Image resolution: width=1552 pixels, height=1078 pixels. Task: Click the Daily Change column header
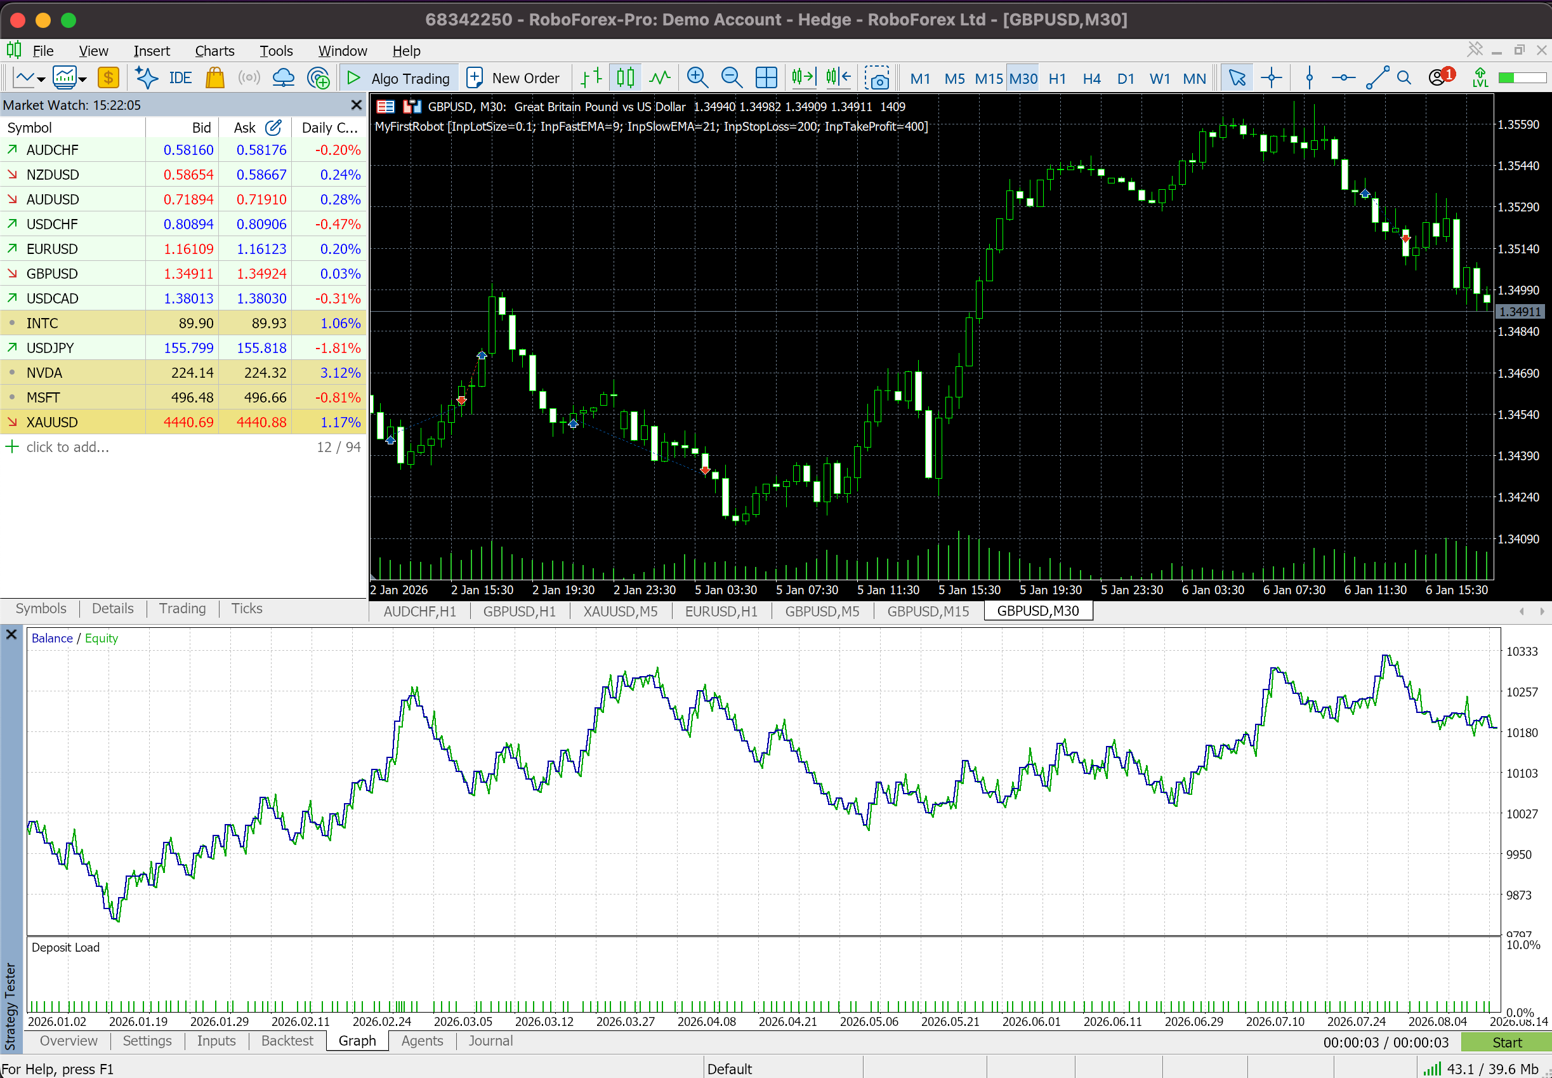pyautogui.click(x=329, y=128)
